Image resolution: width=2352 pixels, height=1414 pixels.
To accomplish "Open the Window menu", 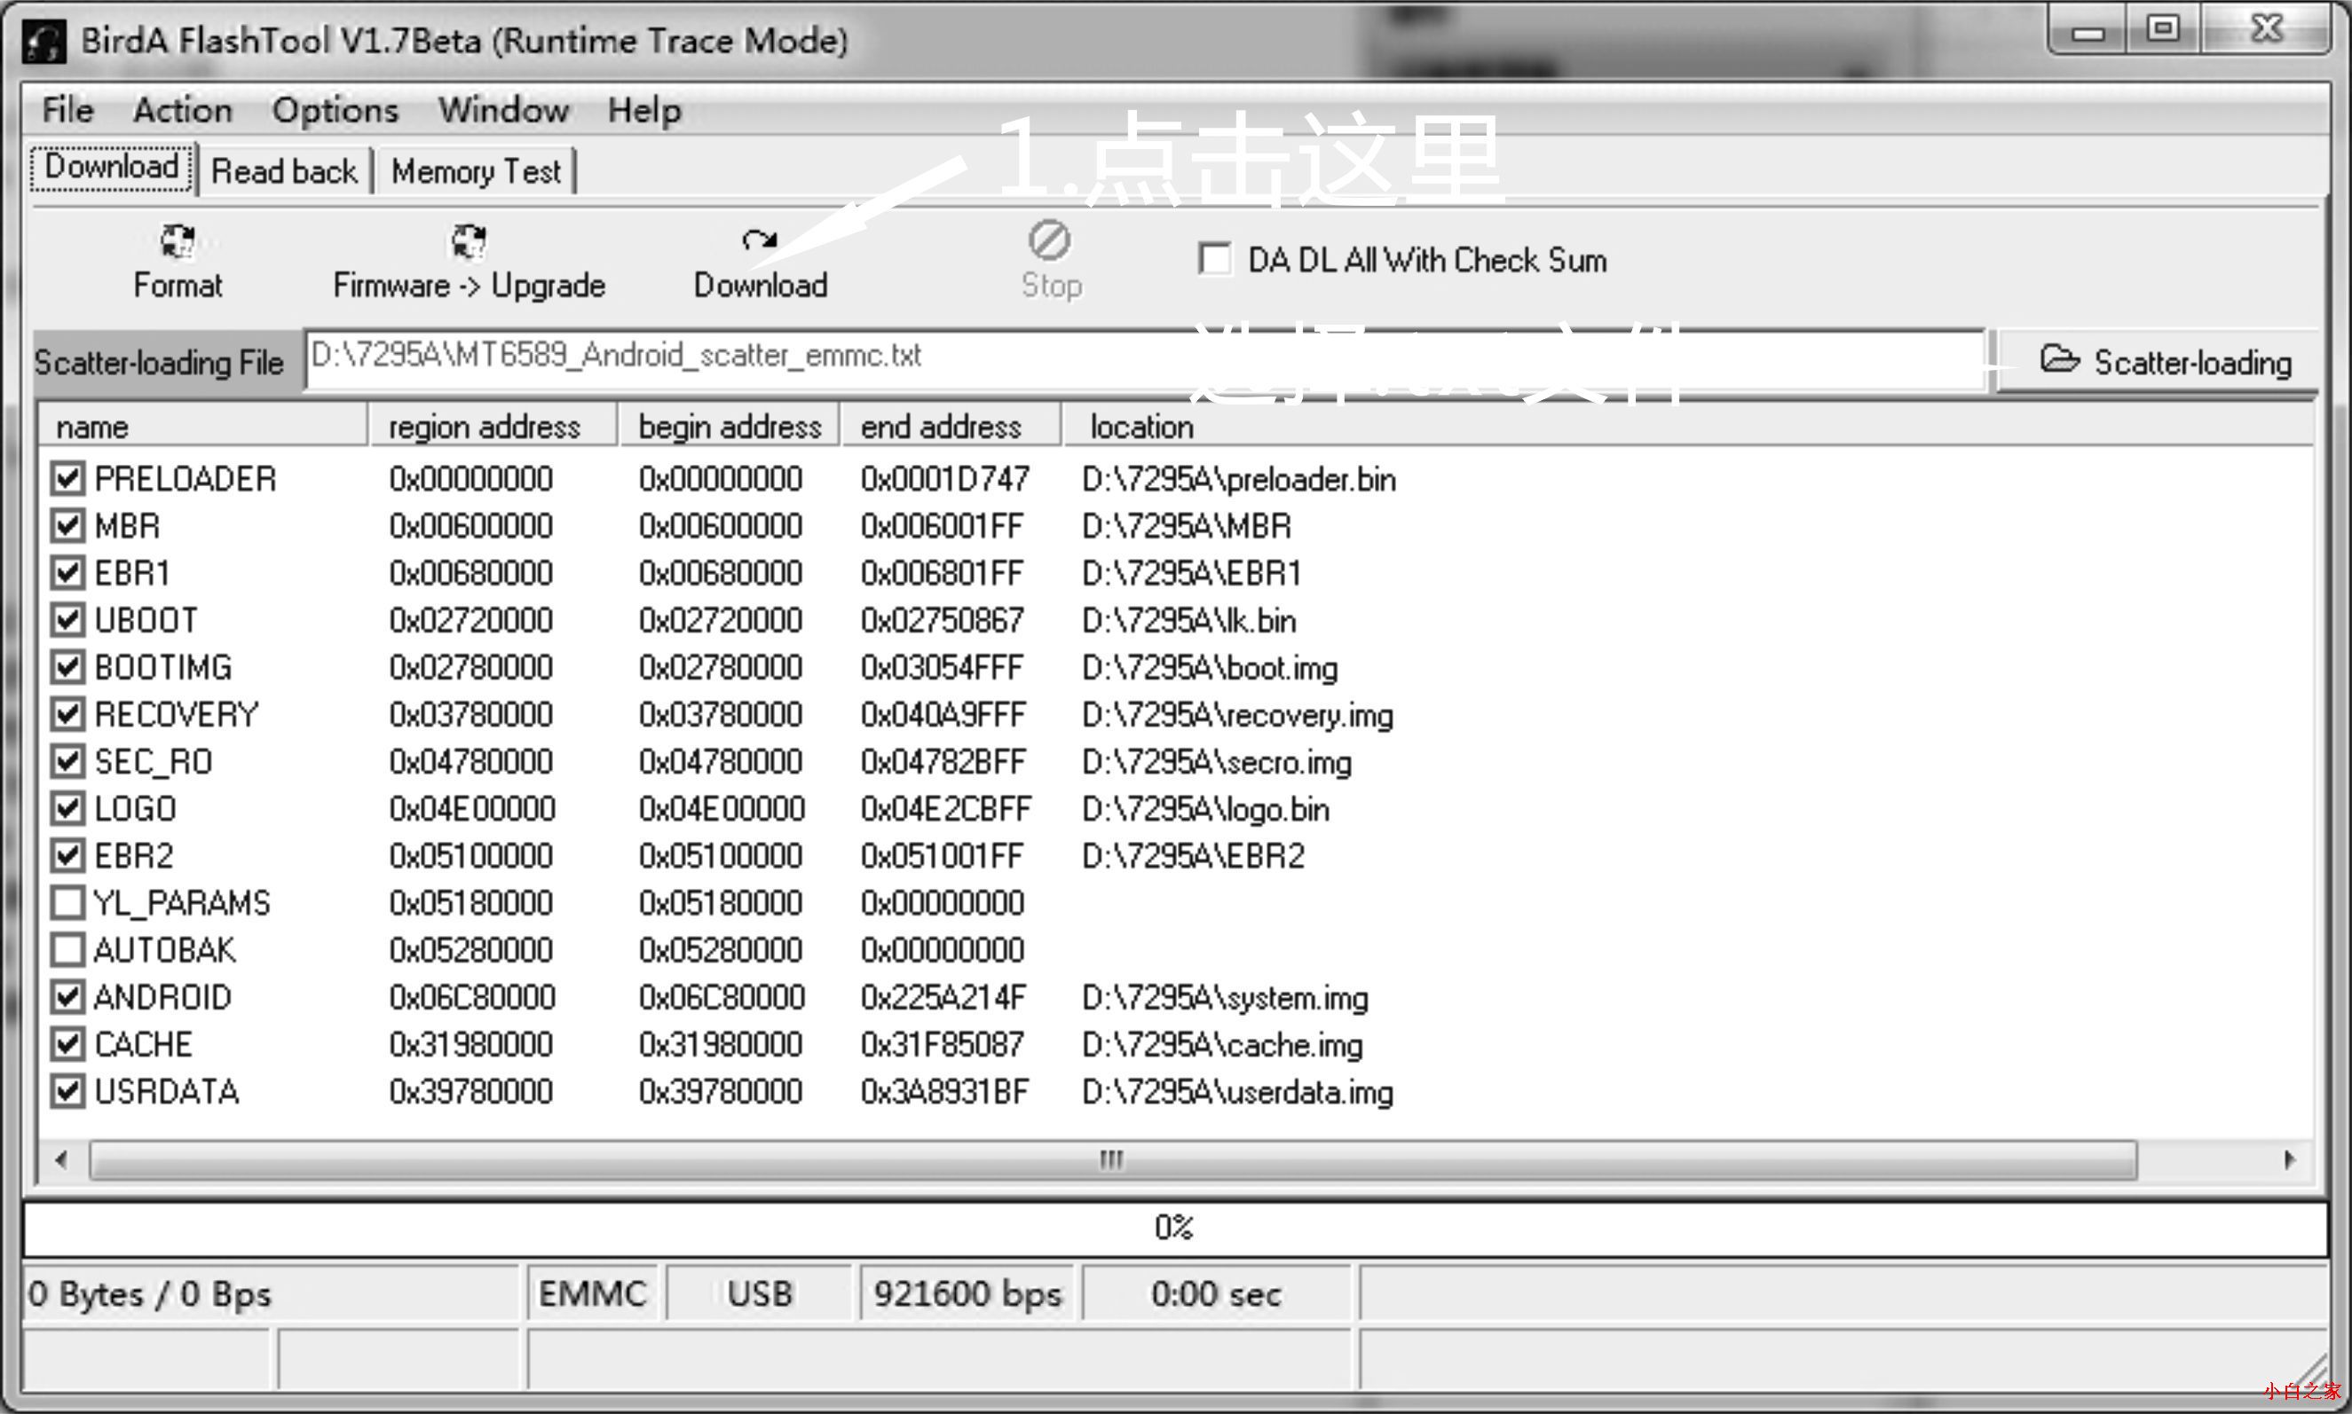I will (503, 111).
